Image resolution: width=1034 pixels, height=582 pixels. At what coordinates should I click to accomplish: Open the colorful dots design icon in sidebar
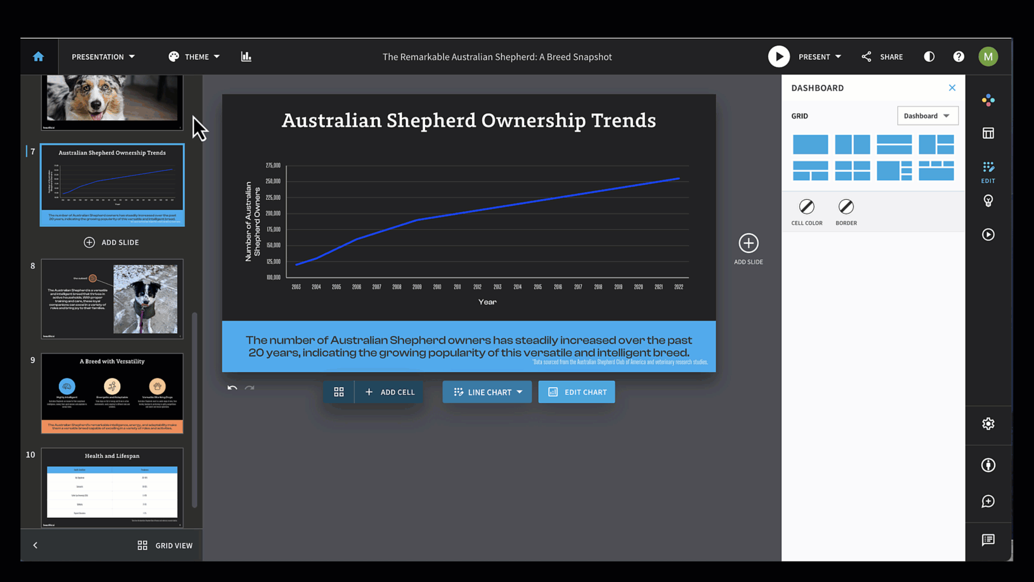click(x=988, y=100)
